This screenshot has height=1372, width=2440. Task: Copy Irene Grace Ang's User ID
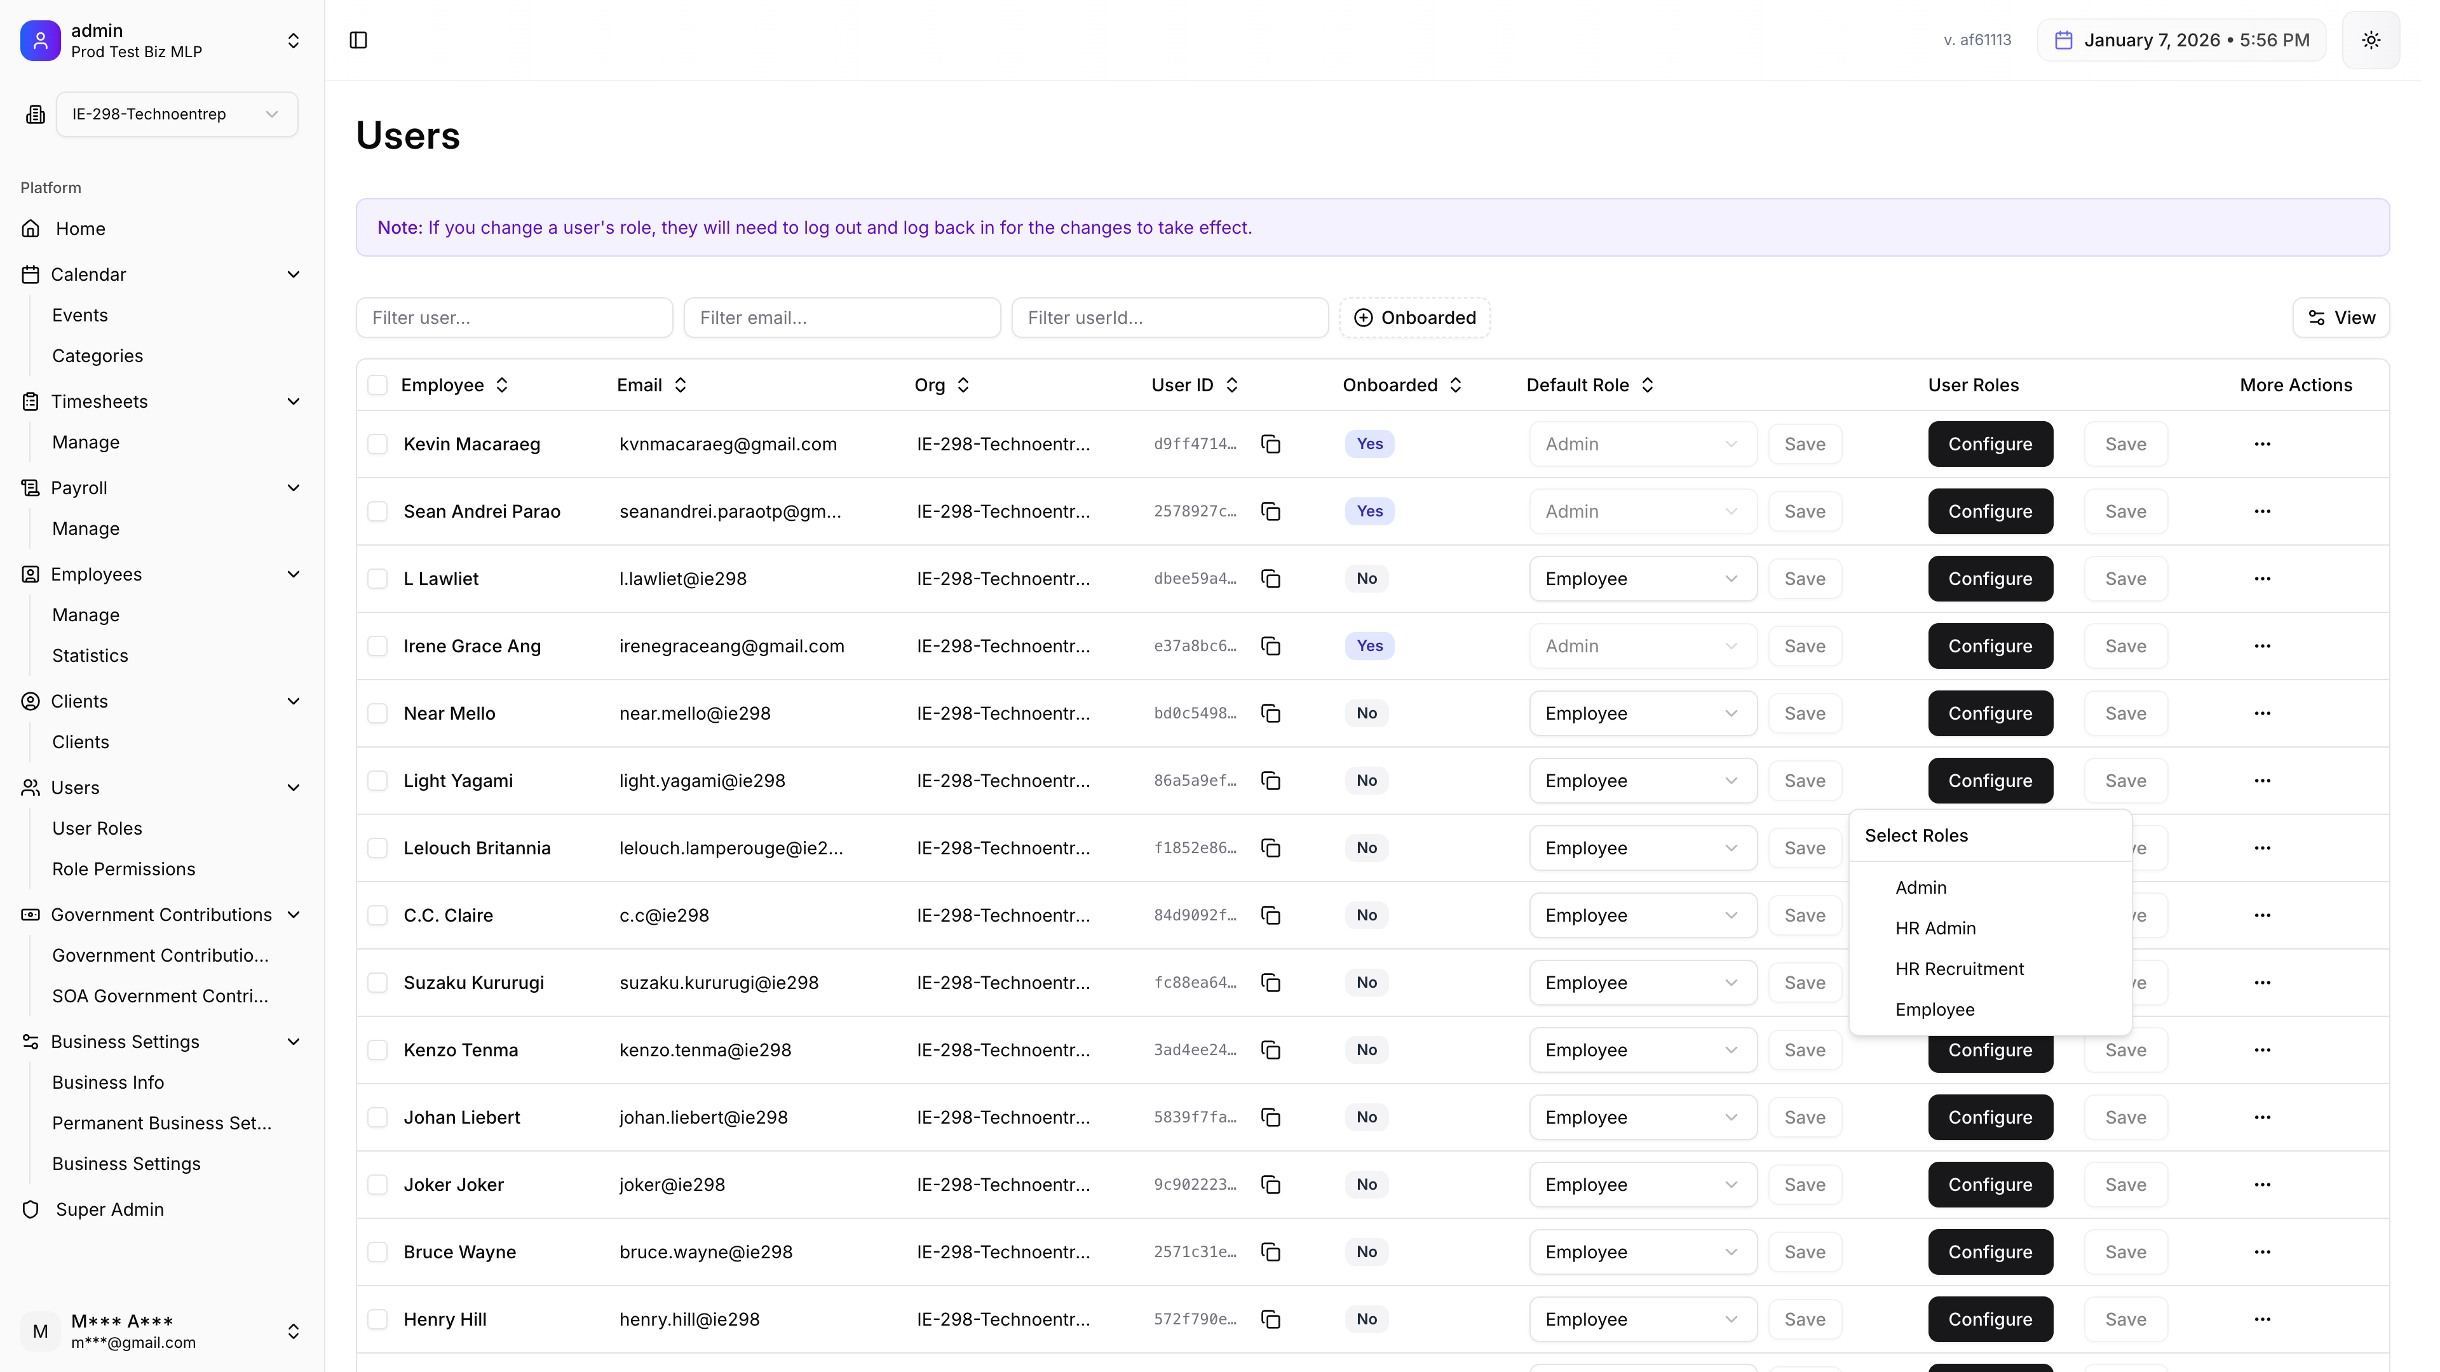pos(1270,646)
